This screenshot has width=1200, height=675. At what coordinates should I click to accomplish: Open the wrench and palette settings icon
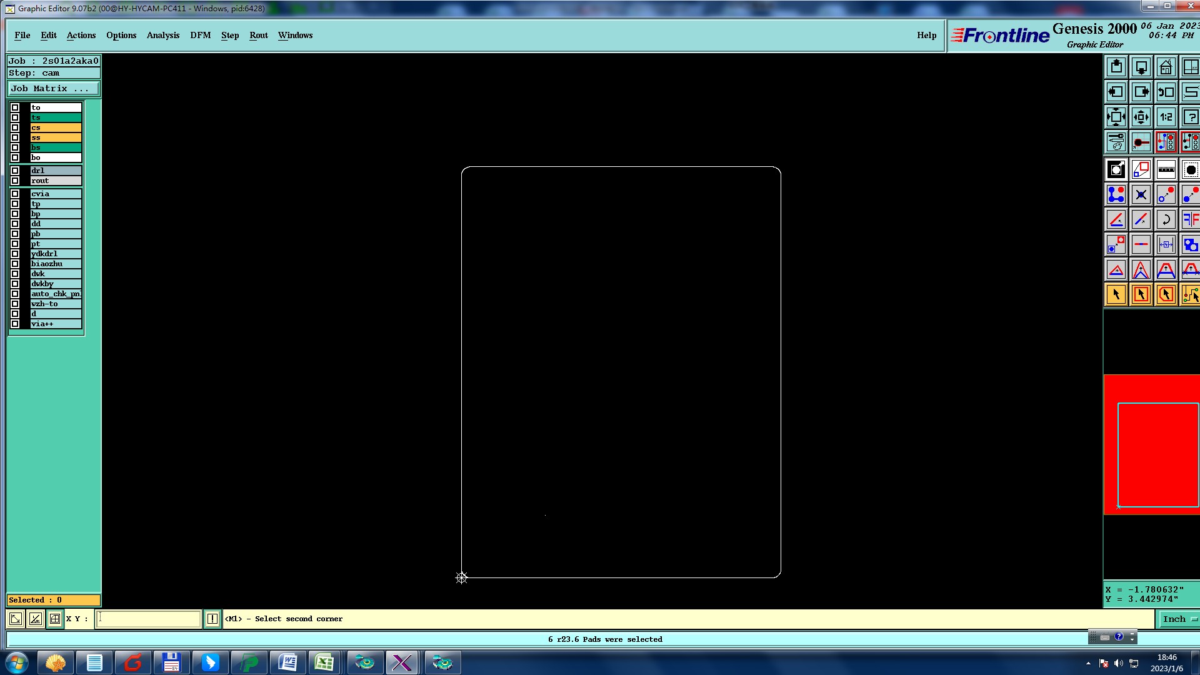pyautogui.click(x=1116, y=142)
